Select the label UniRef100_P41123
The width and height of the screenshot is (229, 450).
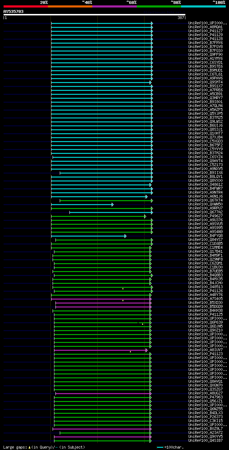(x=205, y=354)
